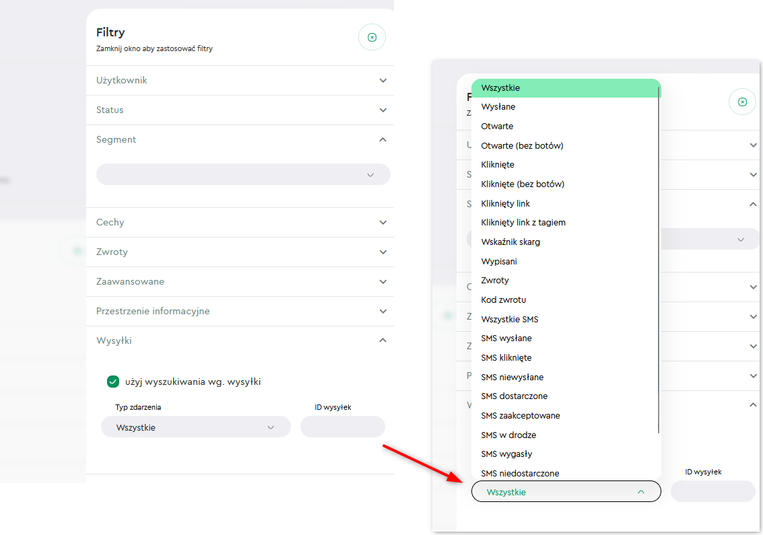Collapse the Segment filter section
The width and height of the screenshot is (763, 535).
240,139
